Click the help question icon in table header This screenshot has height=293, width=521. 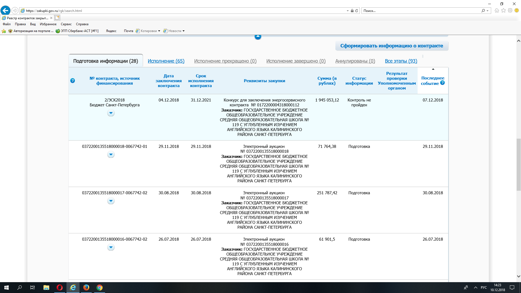point(72,81)
